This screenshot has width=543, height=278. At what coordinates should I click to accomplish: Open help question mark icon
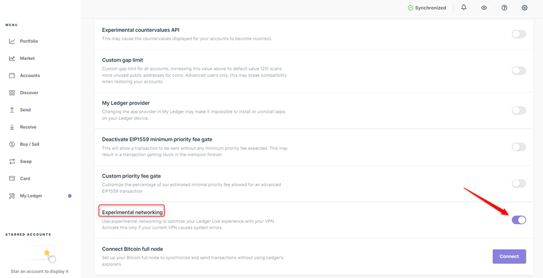click(x=504, y=8)
